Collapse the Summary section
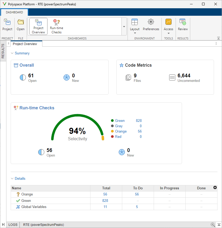 pos(12,53)
